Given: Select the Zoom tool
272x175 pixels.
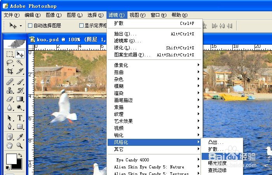Looking at the screenshot, I should point(20,145).
